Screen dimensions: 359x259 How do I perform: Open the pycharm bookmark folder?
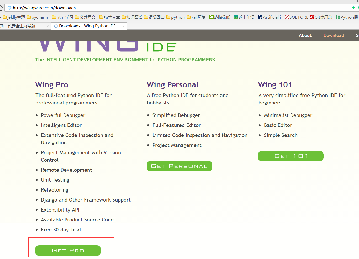click(x=38, y=17)
